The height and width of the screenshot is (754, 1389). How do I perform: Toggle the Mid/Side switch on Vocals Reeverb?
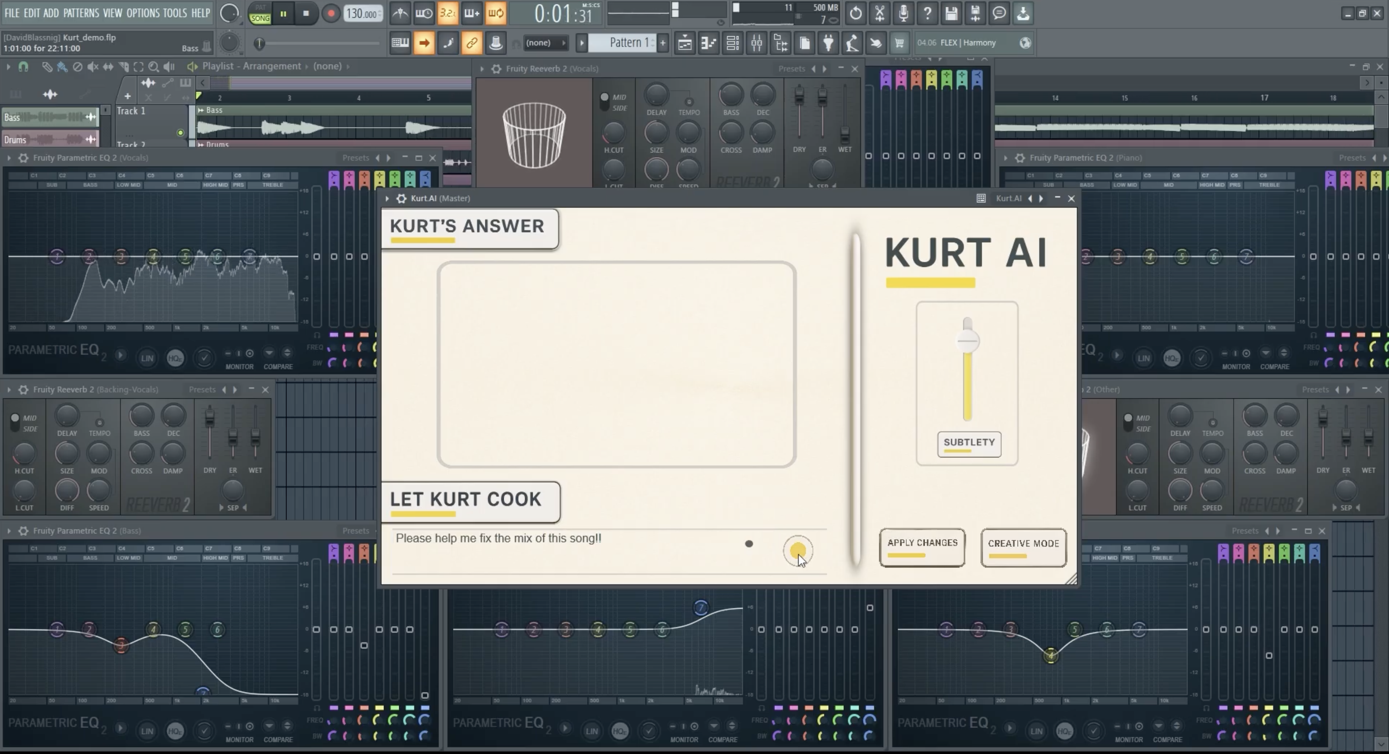coord(604,101)
